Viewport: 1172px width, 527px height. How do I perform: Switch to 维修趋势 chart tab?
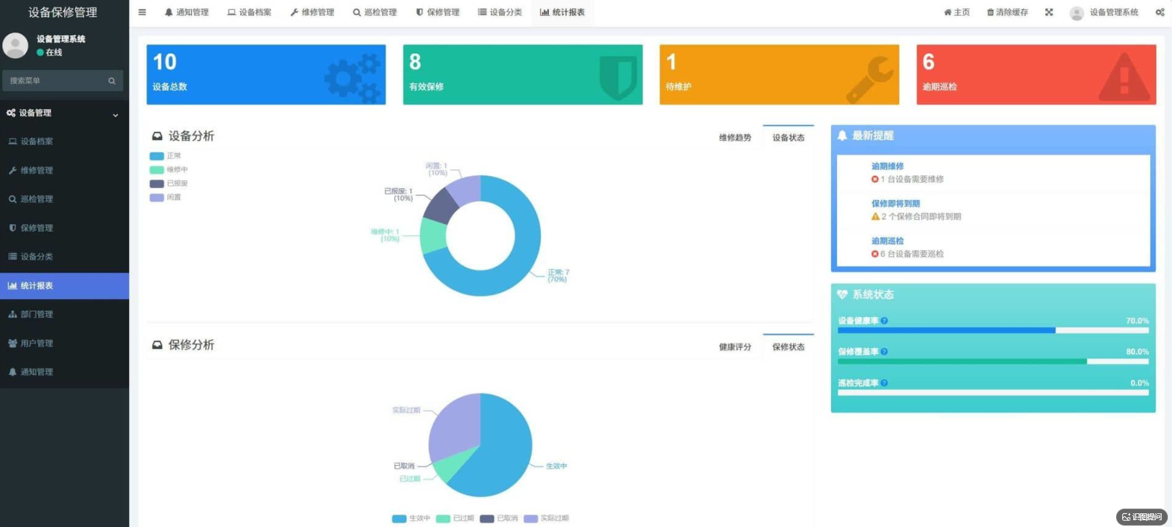click(735, 138)
